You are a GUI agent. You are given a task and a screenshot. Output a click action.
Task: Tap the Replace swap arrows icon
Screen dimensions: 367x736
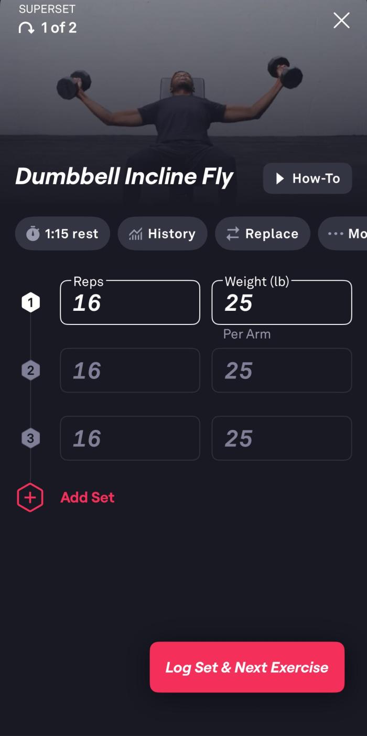[x=233, y=234]
